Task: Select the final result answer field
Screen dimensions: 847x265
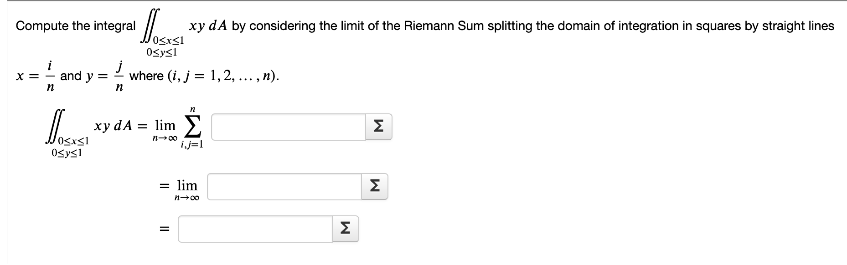Action: 255,229
